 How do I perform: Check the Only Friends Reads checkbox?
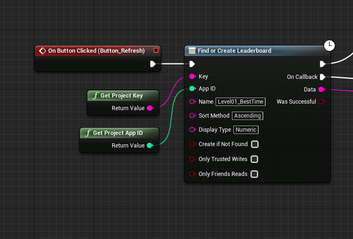254,174
